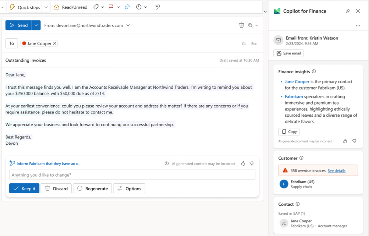Click the Outstanding invoices subject field
369x236 pixels.
(x=26, y=60)
